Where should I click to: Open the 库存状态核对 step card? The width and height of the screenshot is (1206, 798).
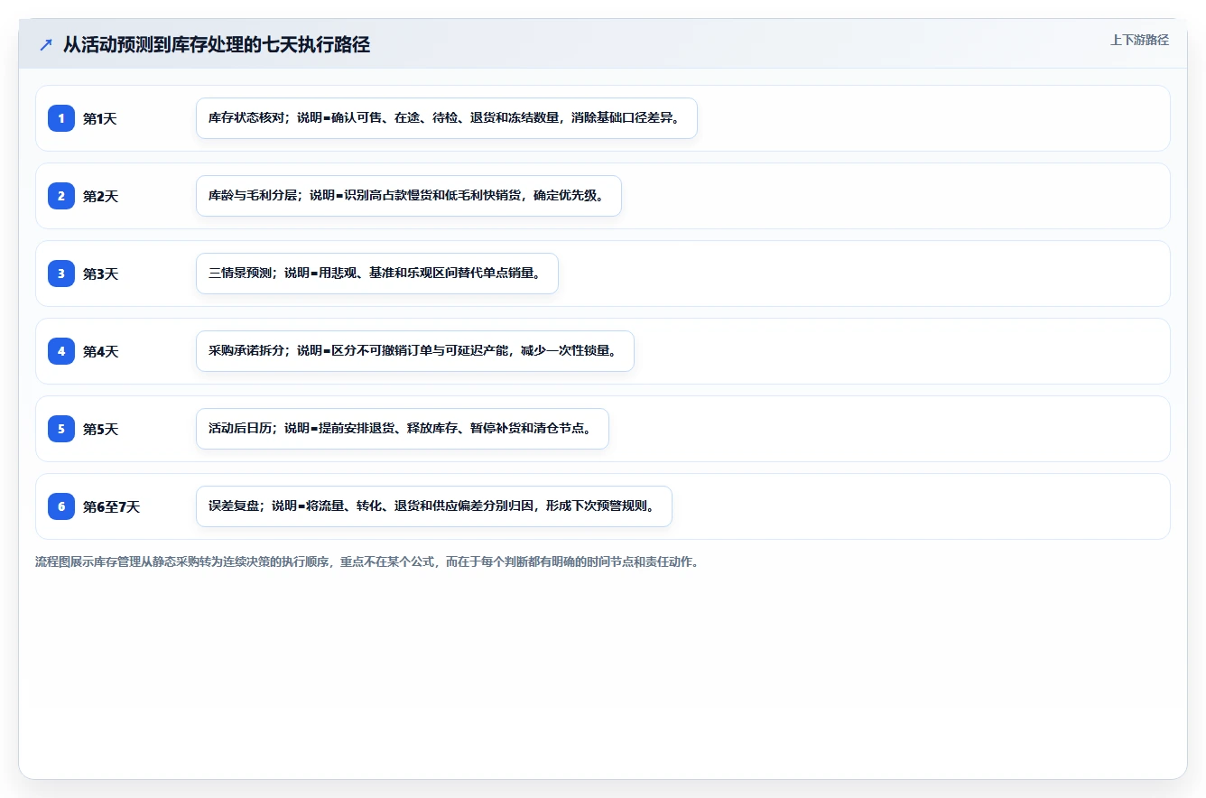tap(447, 118)
